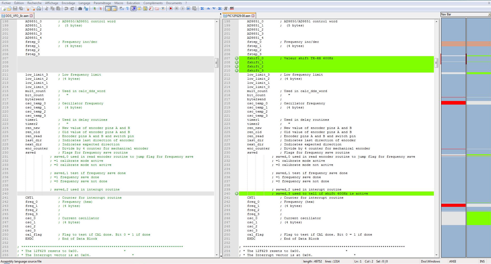Save the current file with floppy icon
The image size is (491, 264).
pos(15,8)
